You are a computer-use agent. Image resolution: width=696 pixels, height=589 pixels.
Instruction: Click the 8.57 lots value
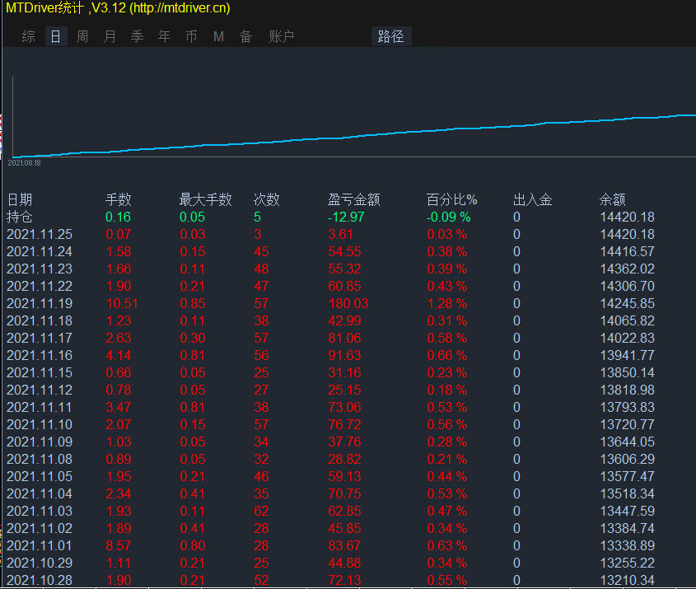coord(119,546)
